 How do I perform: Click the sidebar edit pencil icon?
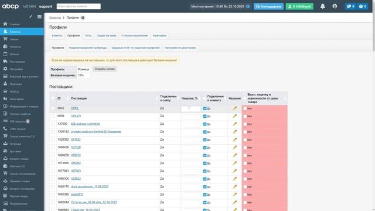[30, 17]
